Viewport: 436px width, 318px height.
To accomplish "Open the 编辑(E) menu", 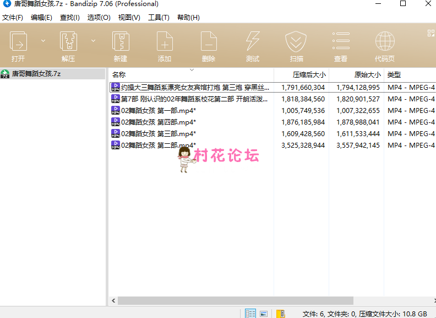I will (41, 18).
